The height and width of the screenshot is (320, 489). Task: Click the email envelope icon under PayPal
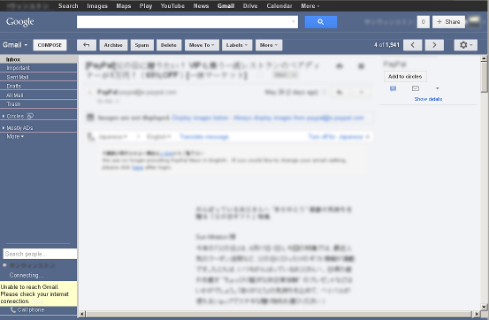tap(416, 88)
